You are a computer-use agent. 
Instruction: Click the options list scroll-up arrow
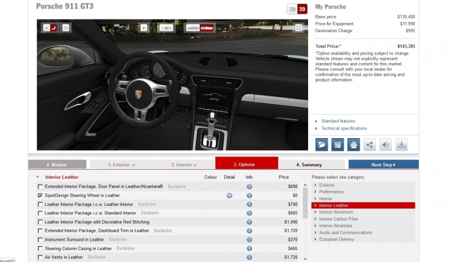point(305,185)
